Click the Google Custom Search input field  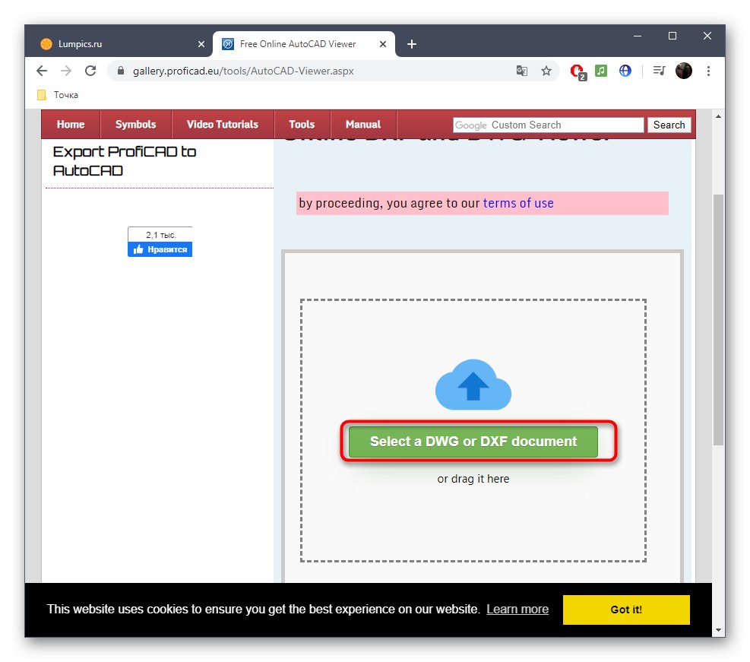[548, 125]
